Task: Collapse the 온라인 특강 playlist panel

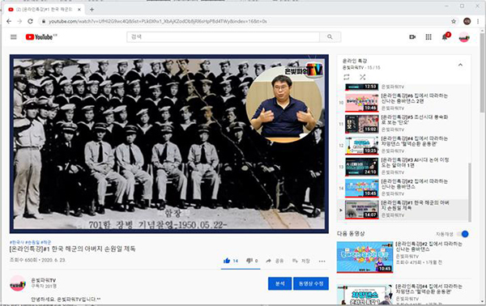Action: (460, 65)
